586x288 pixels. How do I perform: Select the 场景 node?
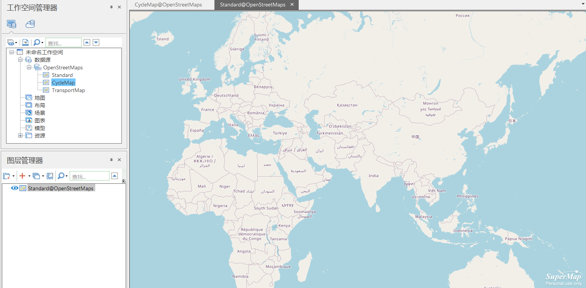tap(40, 113)
